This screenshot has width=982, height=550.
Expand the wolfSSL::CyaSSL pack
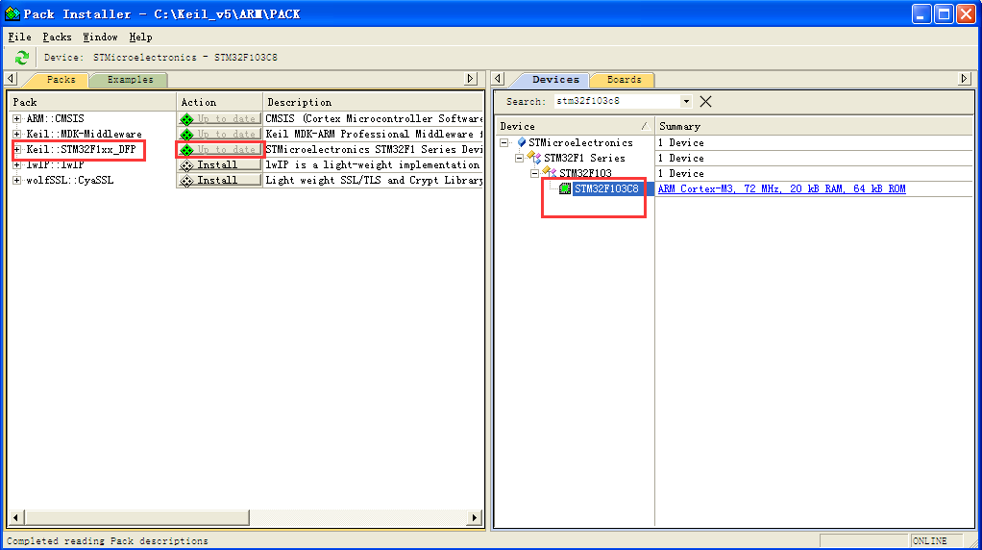(17, 181)
